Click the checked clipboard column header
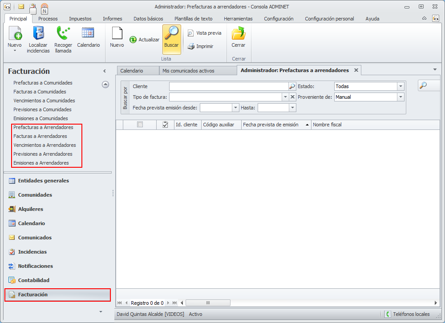Image resolution: width=445 pixels, height=323 pixels. [165, 124]
